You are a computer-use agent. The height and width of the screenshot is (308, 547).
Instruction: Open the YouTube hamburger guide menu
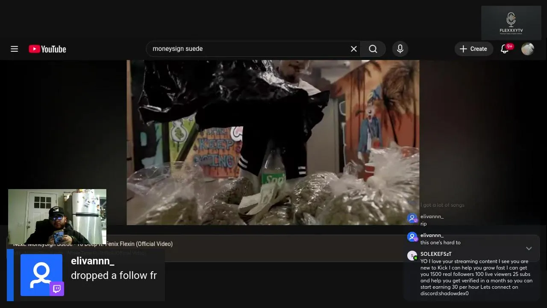tap(14, 49)
